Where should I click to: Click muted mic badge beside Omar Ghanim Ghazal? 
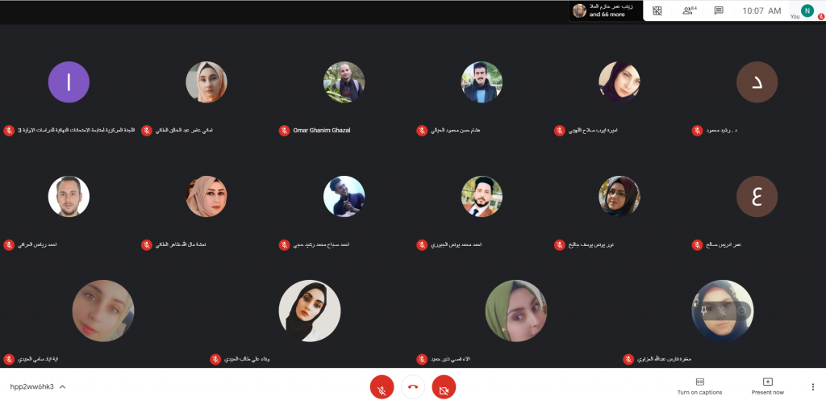pos(284,131)
